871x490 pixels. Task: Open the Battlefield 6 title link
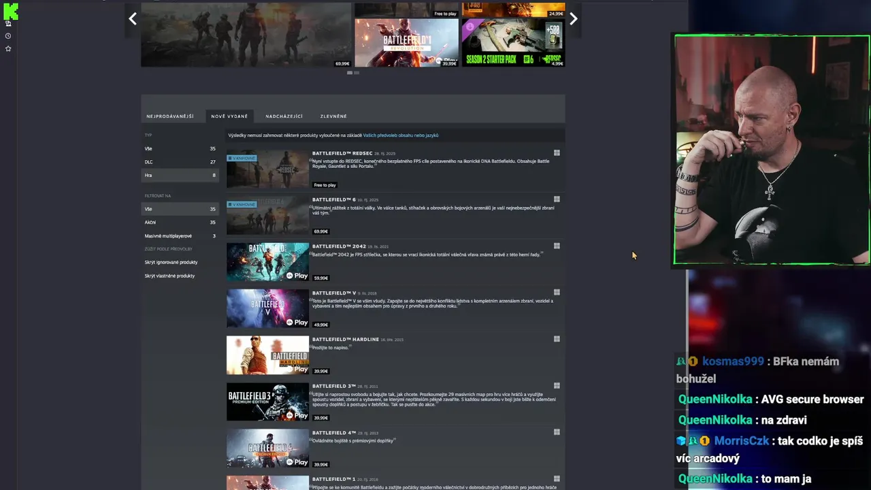(x=334, y=199)
